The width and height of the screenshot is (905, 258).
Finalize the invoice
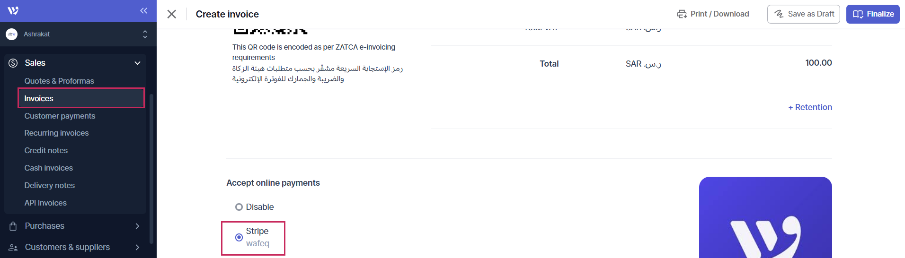(x=872, y=14)
